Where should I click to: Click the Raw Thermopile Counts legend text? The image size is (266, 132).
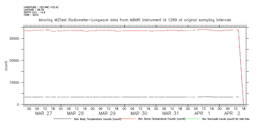coord(225,119)
